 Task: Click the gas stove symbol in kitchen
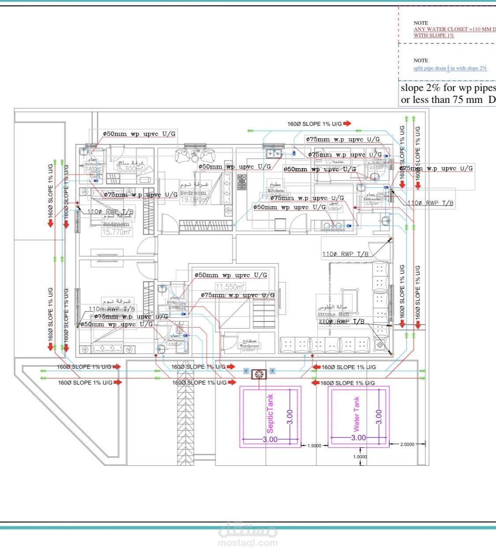click(x=242, y=182)
